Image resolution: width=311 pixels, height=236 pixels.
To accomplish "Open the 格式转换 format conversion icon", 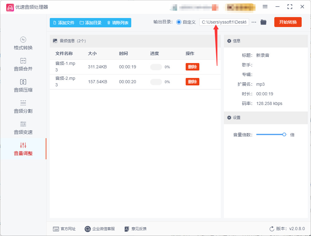I will click(x=23, y=40).
